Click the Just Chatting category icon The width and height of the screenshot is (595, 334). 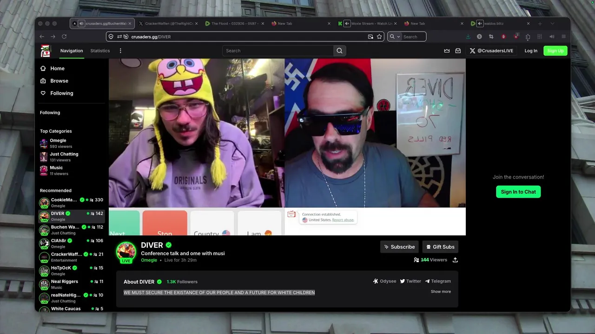(44, 157)
